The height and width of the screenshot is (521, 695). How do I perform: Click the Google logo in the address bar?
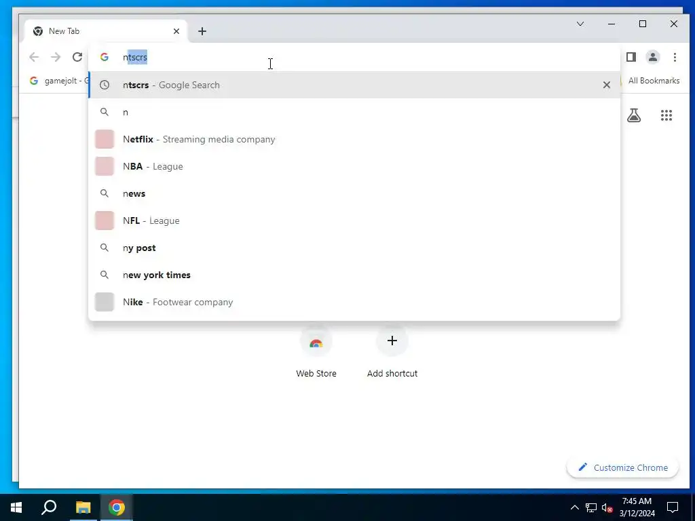coord(105,57)
